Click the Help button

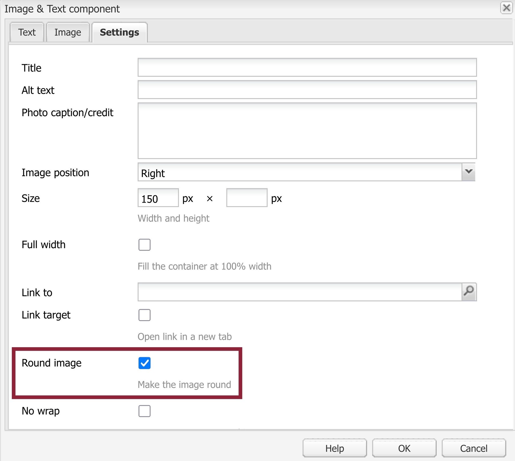click(x=334, y=448)
